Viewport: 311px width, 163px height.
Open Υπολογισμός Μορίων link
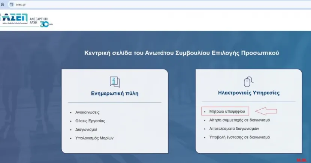click(x=94, y=138)
